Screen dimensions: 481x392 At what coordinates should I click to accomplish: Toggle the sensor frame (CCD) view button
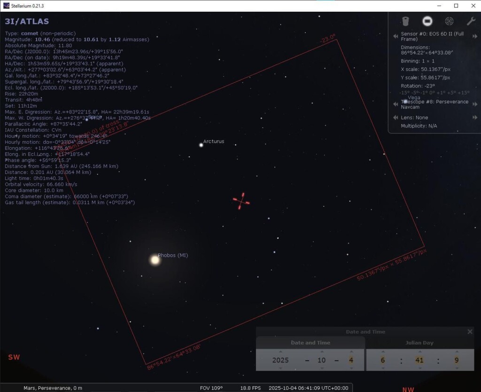[427, 21]
